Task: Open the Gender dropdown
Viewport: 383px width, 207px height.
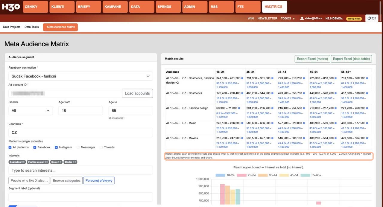Action: 31,111
